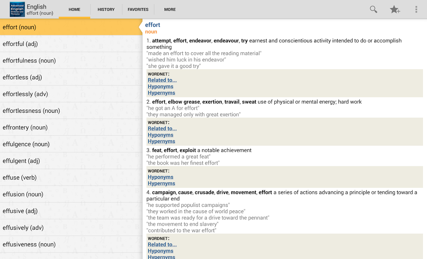Open "Related to..." under the campaign definition
The image size is (427, 259).
[x=162, y=244]
